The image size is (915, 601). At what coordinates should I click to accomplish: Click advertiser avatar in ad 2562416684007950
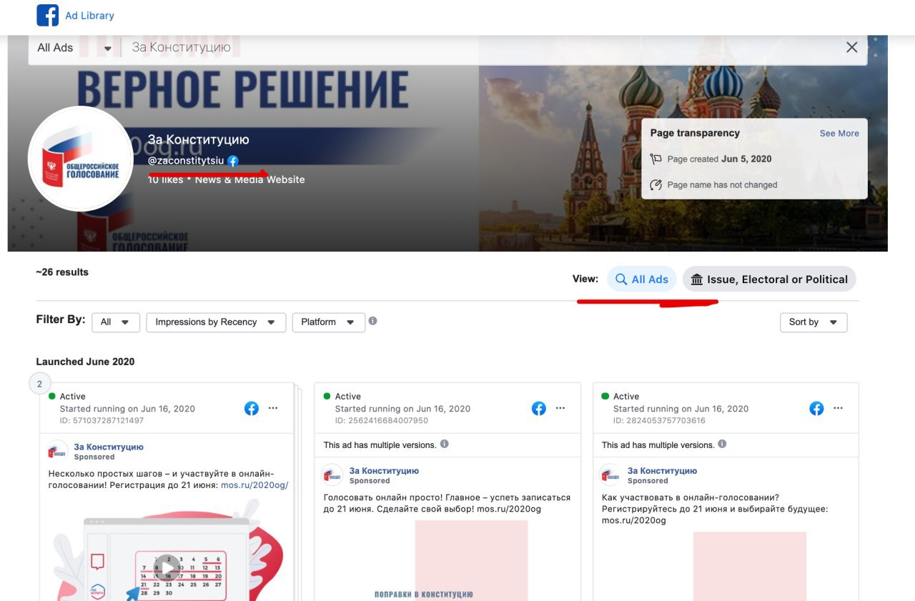(332, 475)
